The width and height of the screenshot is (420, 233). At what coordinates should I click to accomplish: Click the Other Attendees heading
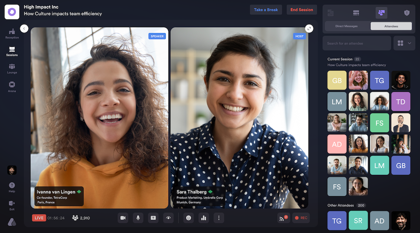click(x=341, y=205)
